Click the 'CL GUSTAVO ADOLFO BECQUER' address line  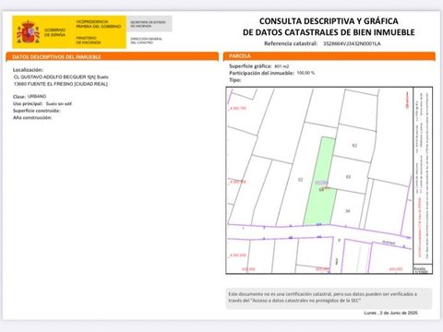pos(61,77)
